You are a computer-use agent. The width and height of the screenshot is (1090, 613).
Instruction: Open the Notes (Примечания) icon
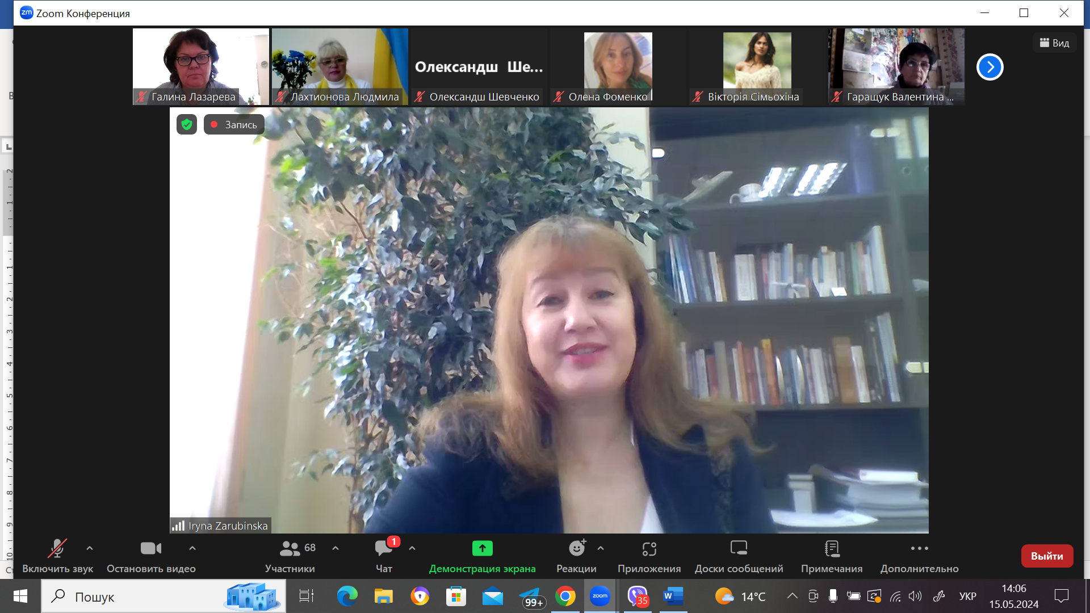click(x=832, y=549)
